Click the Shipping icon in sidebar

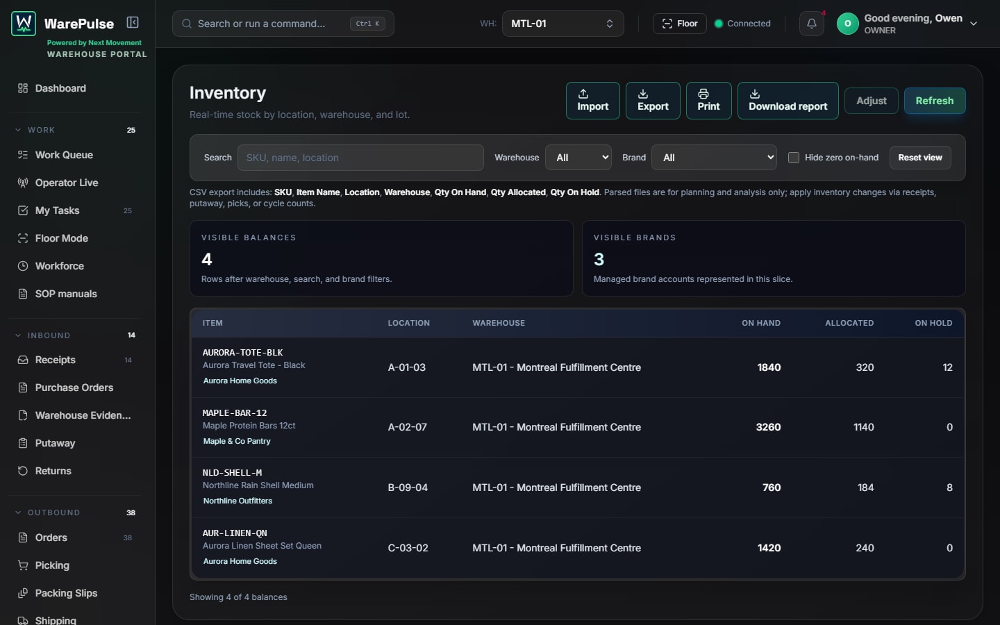click(23, 620)
